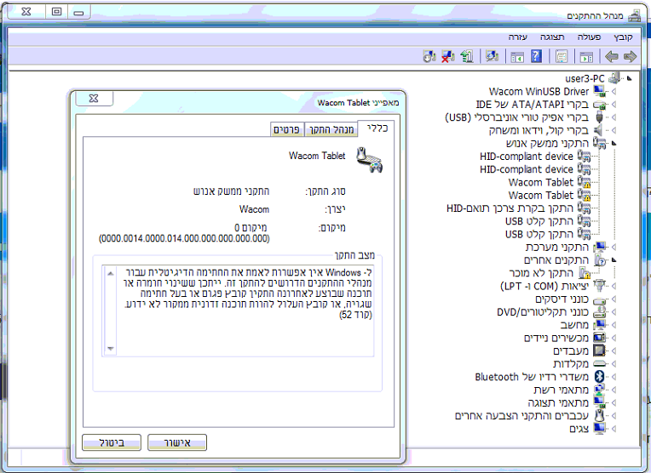Image resolution: width=651 pixels, height=473 pixels.
Task: Collapse the other devices (התקנים אחרים) node
Action: click(614, 260)
